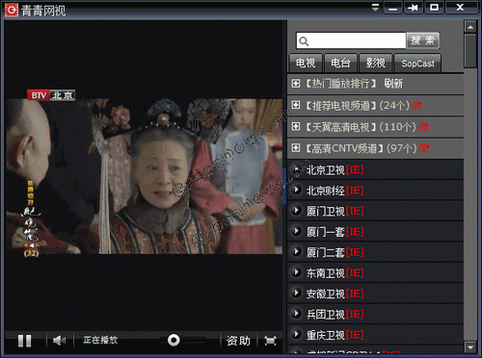This screenshot has width=482, height=358.
Task: Switch to the SopCast tab
Action: click(x=417, y=63)
